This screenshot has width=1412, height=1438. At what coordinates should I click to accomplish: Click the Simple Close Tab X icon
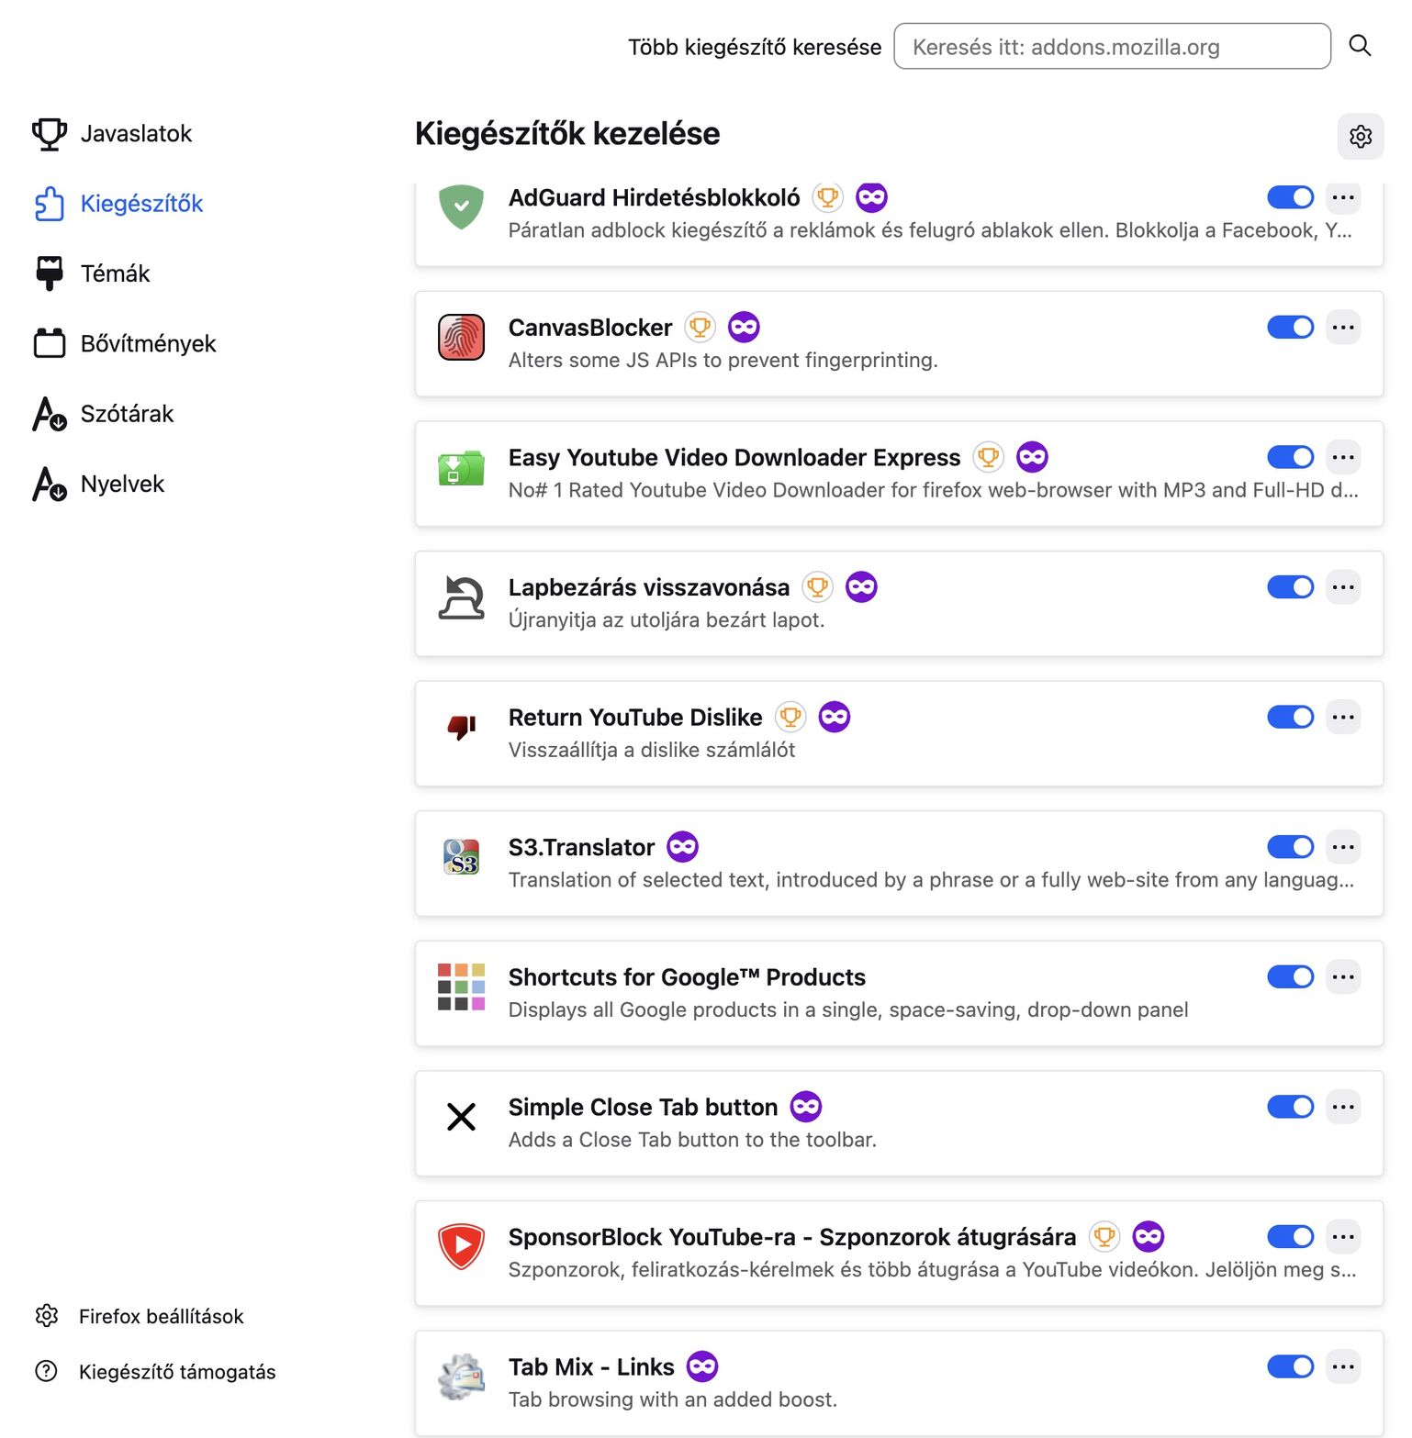tap(461, 1117)
